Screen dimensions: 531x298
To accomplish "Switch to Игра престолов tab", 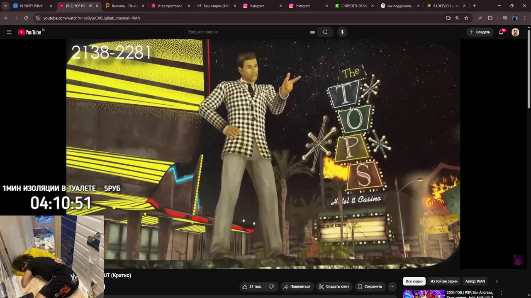I will click(170, 6).
